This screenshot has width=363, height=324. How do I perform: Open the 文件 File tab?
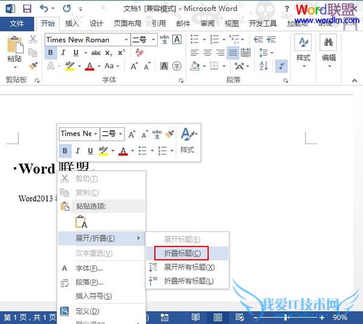(17, 24)
